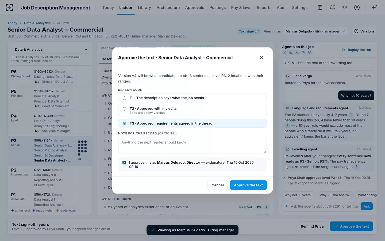The image size is (385, 241).
Task: Open the layout panel icon in header
Action: pyautogui.click(x=320, y=7)
